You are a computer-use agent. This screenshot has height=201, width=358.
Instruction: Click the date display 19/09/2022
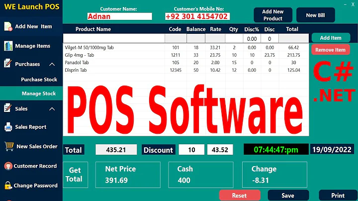click(332, 149)
